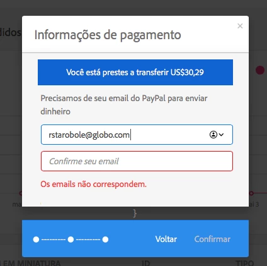The image size is (267, 266).
Task: Click the autofill contact icon in email field
Action: [213, 135]
